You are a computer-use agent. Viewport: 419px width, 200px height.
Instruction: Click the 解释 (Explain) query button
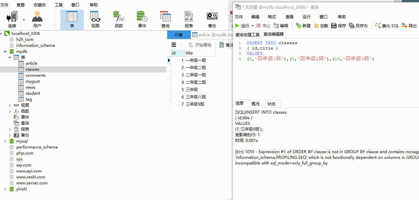(x=281, y=26)
